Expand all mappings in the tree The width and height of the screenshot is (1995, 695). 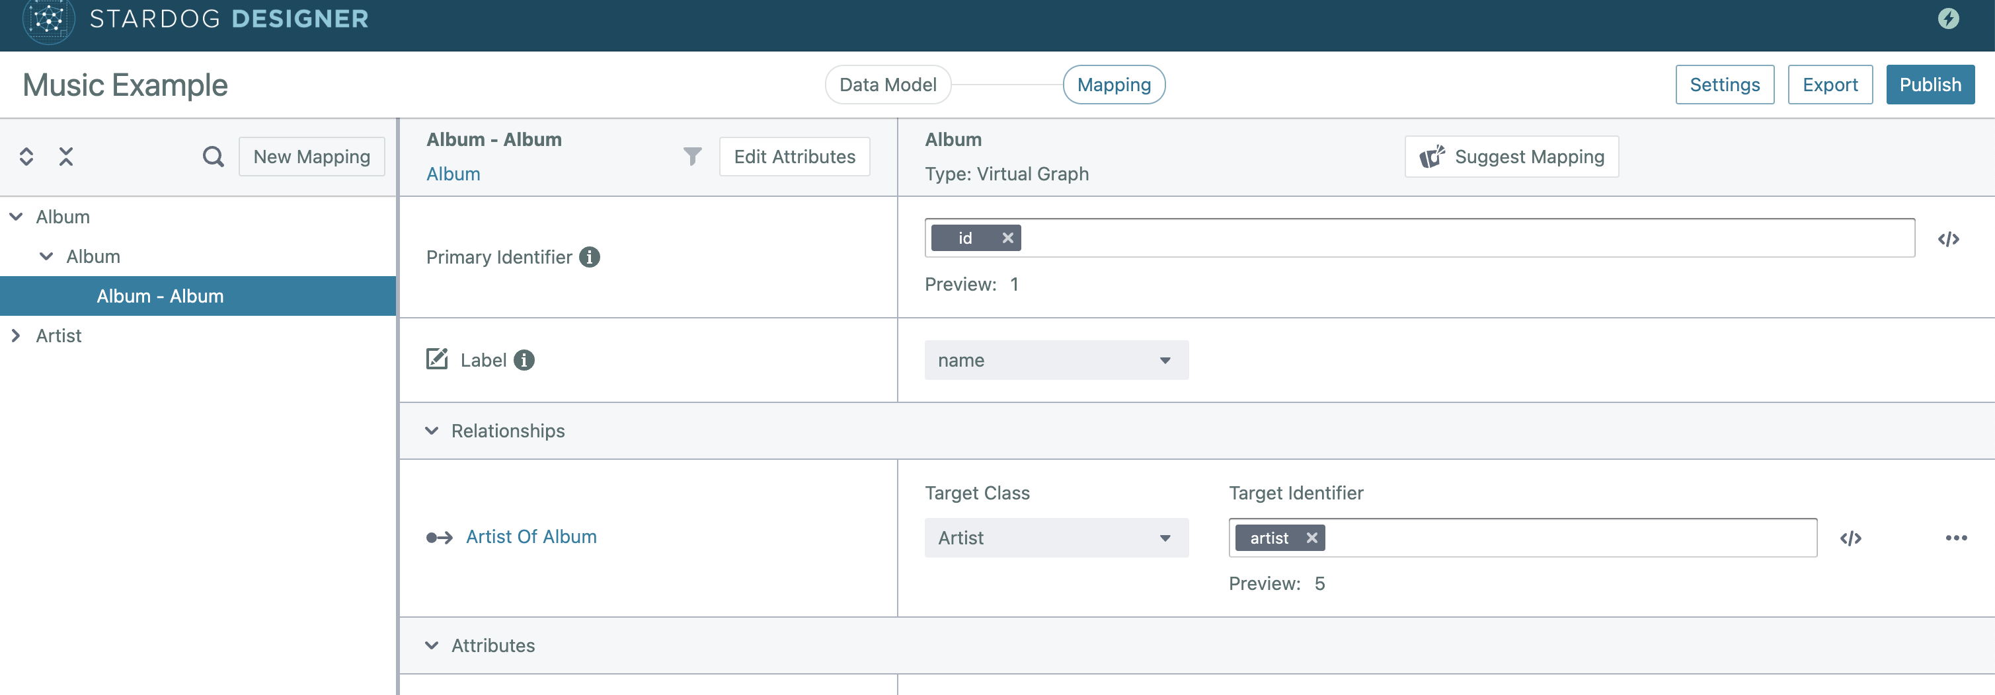click(26, 157)
